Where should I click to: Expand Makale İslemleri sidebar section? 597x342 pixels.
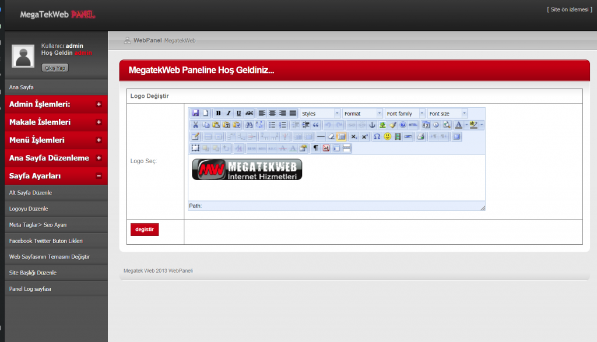[57, 122]
